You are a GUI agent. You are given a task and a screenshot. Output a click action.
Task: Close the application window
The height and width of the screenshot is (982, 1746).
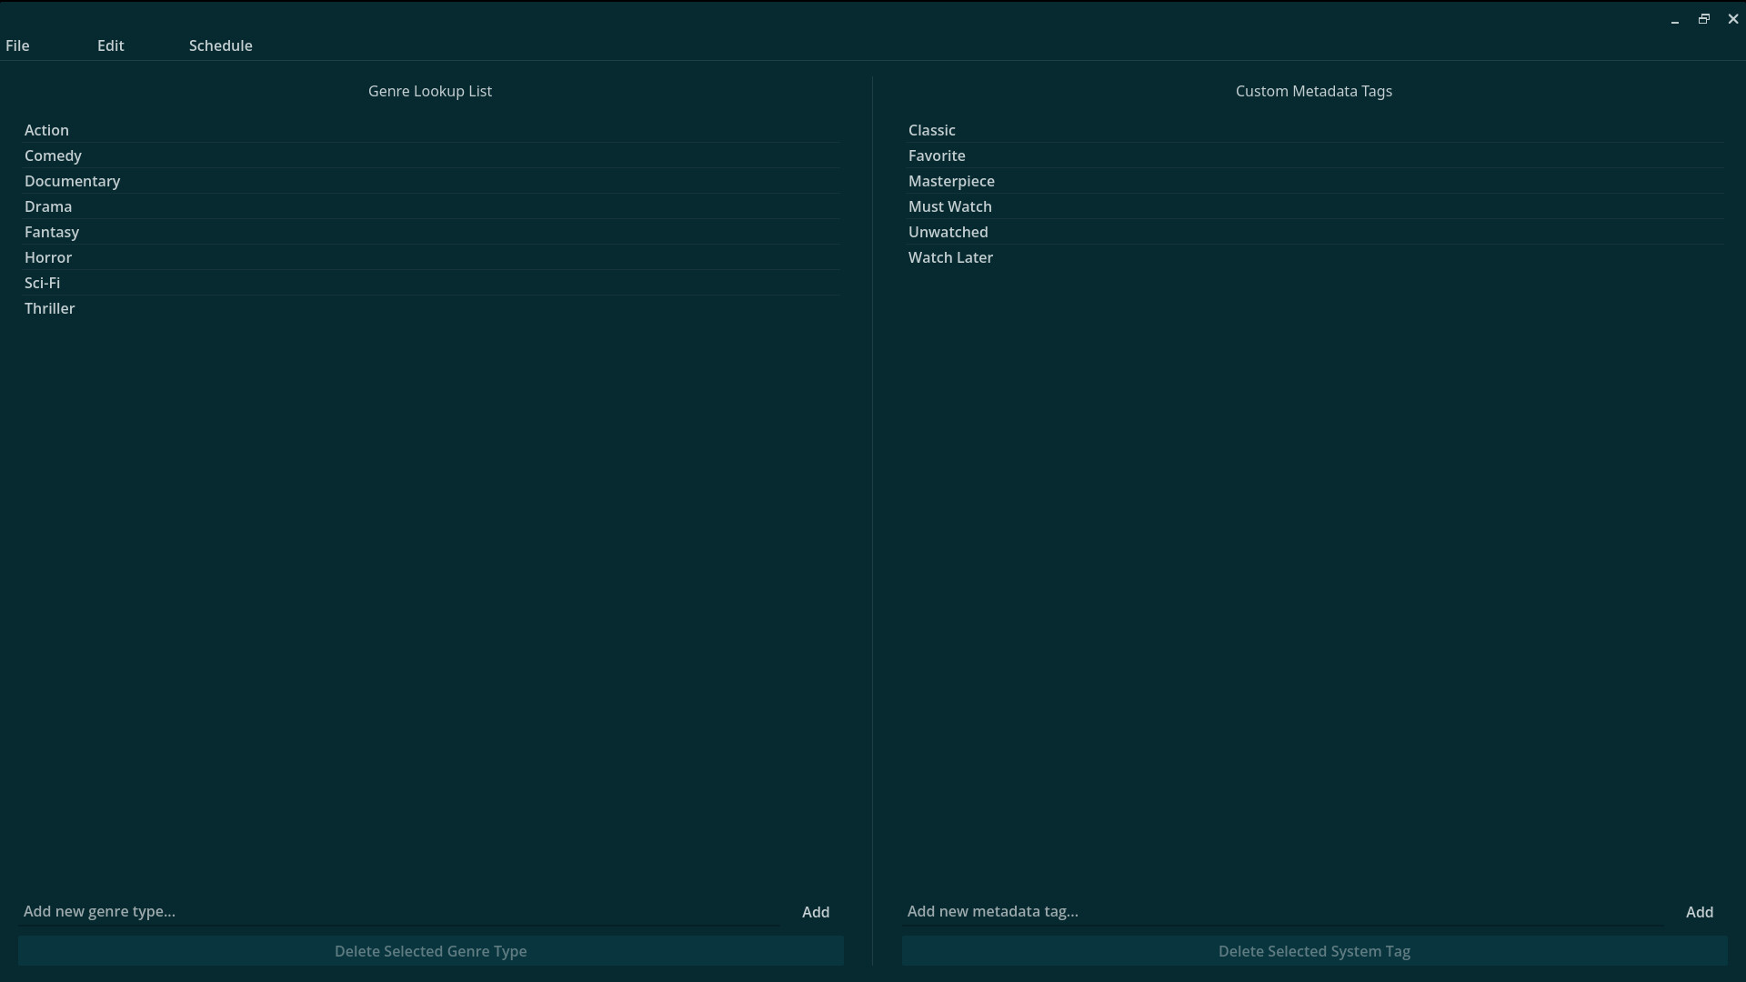tap(1732, 19)
